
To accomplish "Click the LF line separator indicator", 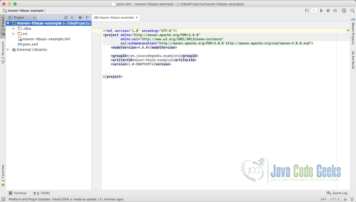I will click(323, 199).
